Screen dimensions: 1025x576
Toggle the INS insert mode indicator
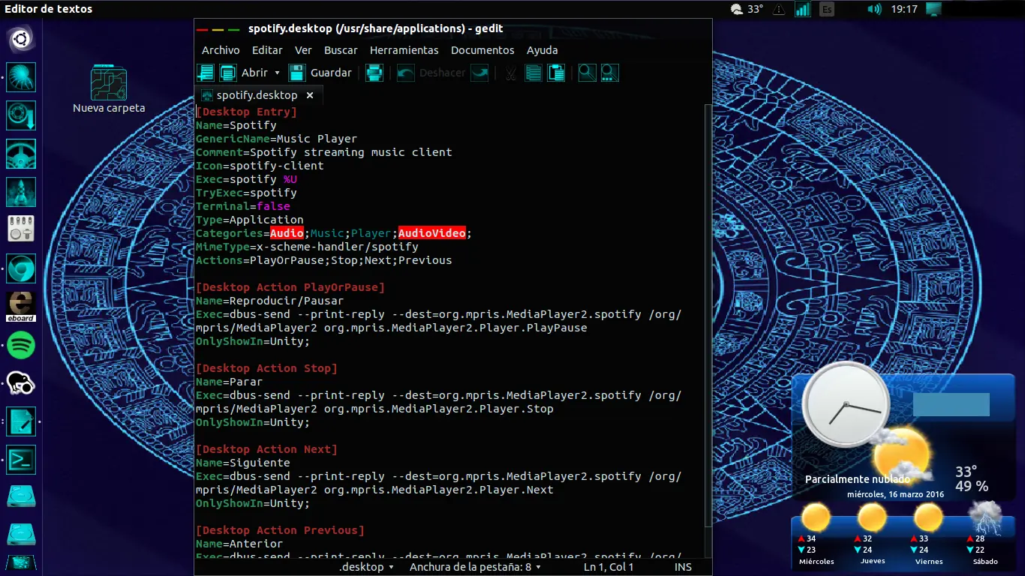click(x=683, y=567)
